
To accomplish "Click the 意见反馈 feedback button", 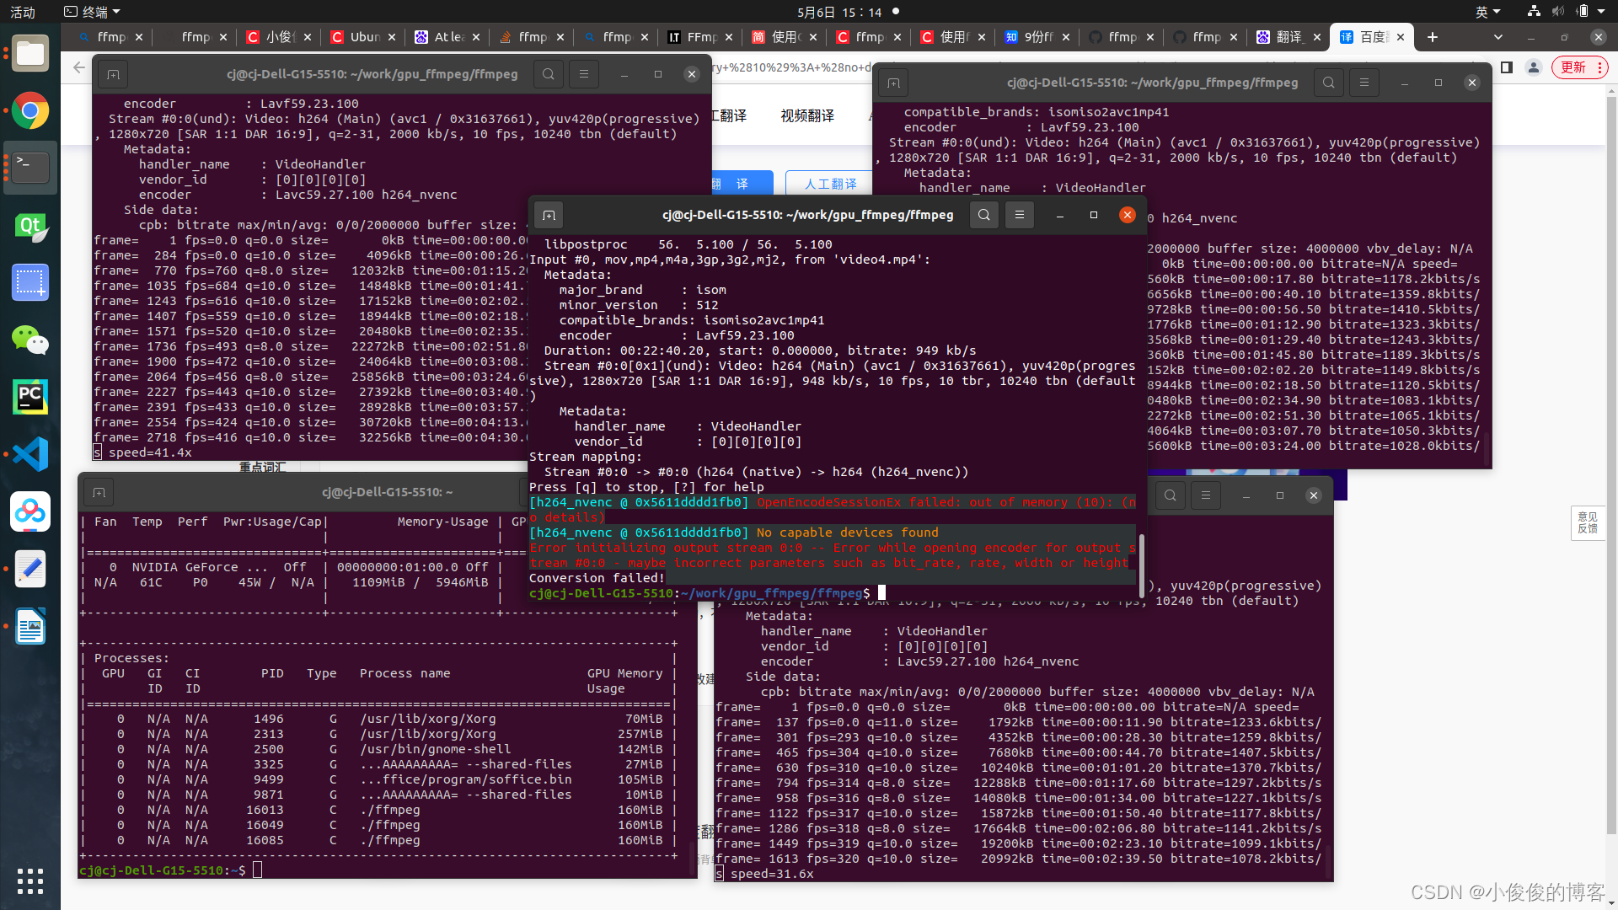I will click(x=1588, y=522).
